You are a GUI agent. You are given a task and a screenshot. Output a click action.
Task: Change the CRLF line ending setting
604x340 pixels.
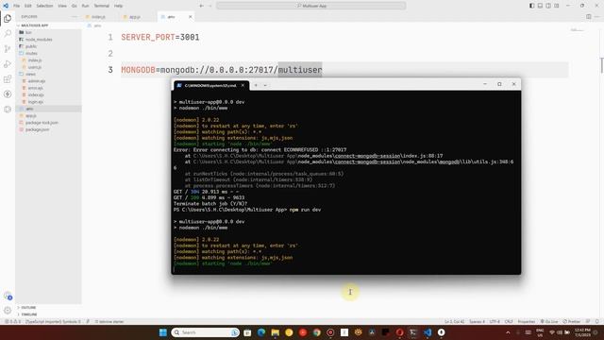pos(509,321)
